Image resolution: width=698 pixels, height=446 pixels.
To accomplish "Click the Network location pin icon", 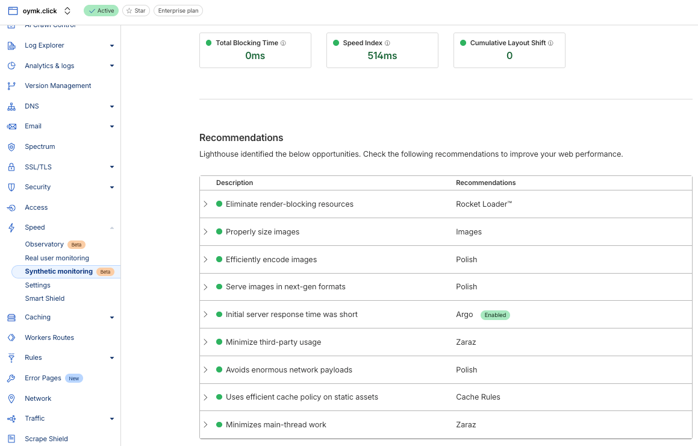I will [x=11, y=398].
